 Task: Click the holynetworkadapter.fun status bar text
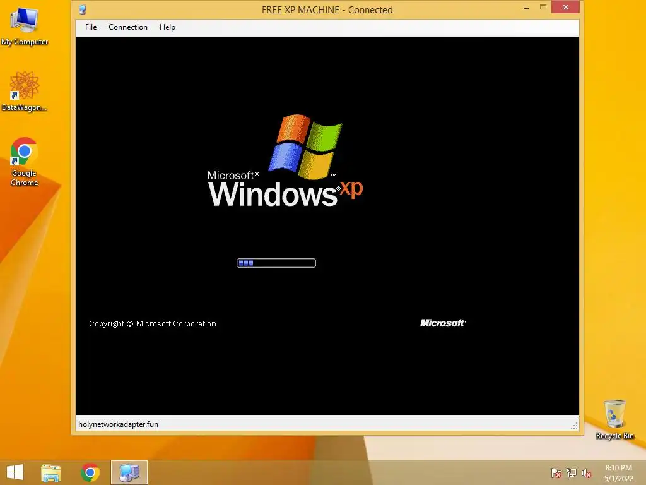[x=118, y=424]
